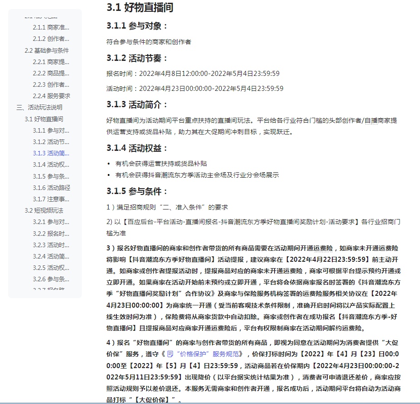Click the bullet about 主会场及行业分会场展示

197,175
